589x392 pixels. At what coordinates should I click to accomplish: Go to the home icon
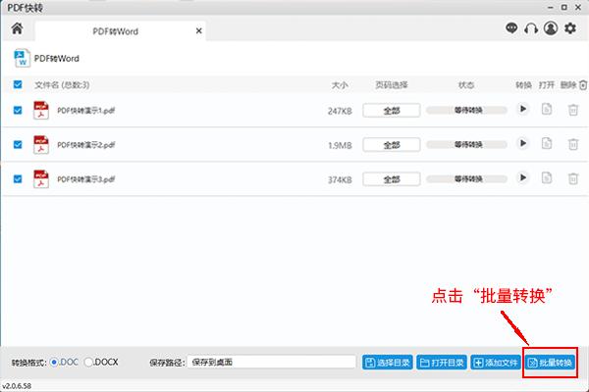click(17, 28)
